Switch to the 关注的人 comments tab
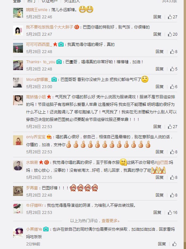186x249 pixels. 72,1
